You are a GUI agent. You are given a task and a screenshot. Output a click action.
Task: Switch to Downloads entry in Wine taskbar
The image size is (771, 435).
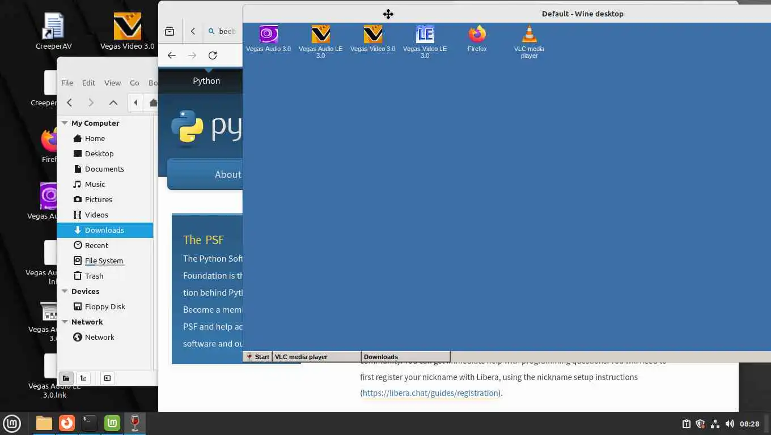405,357
